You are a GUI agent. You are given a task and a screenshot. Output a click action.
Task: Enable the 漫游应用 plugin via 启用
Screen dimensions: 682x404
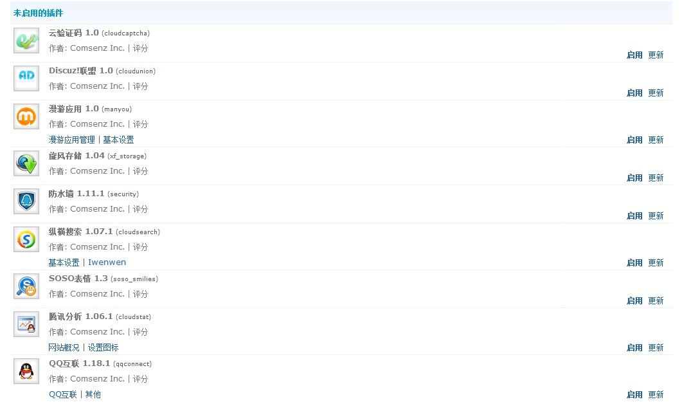click(634, 140)
